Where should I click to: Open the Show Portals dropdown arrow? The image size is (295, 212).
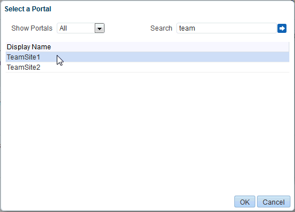click(99, 28)
